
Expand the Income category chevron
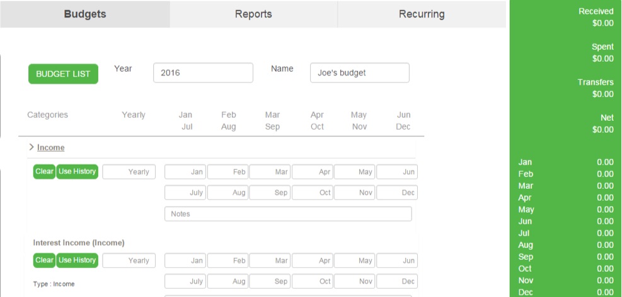(32, 147)
